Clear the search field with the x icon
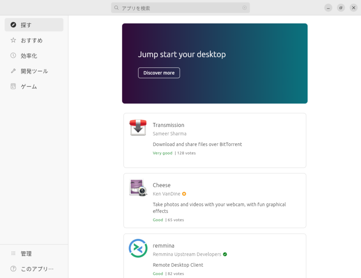This screenshot has width=361, height=278. click(245, 8)
